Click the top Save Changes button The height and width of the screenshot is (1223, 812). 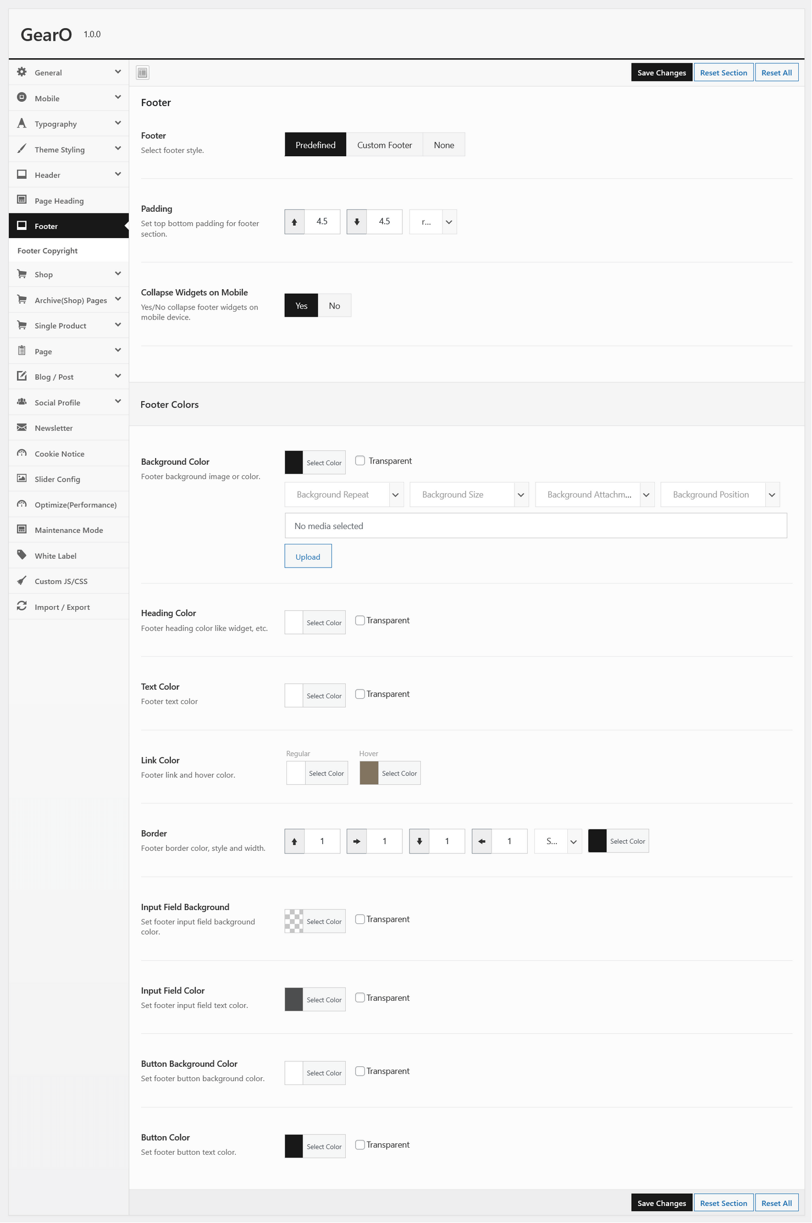(661, 73)
